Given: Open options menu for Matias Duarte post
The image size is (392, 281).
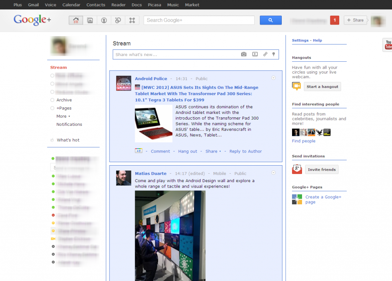Looking at the screenshot, I should 273,173.
